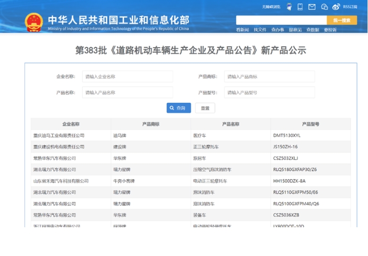This screenshot has height=256, width=368.
Task: Click model number DMT5130XYL
Action: coord(287,135)
